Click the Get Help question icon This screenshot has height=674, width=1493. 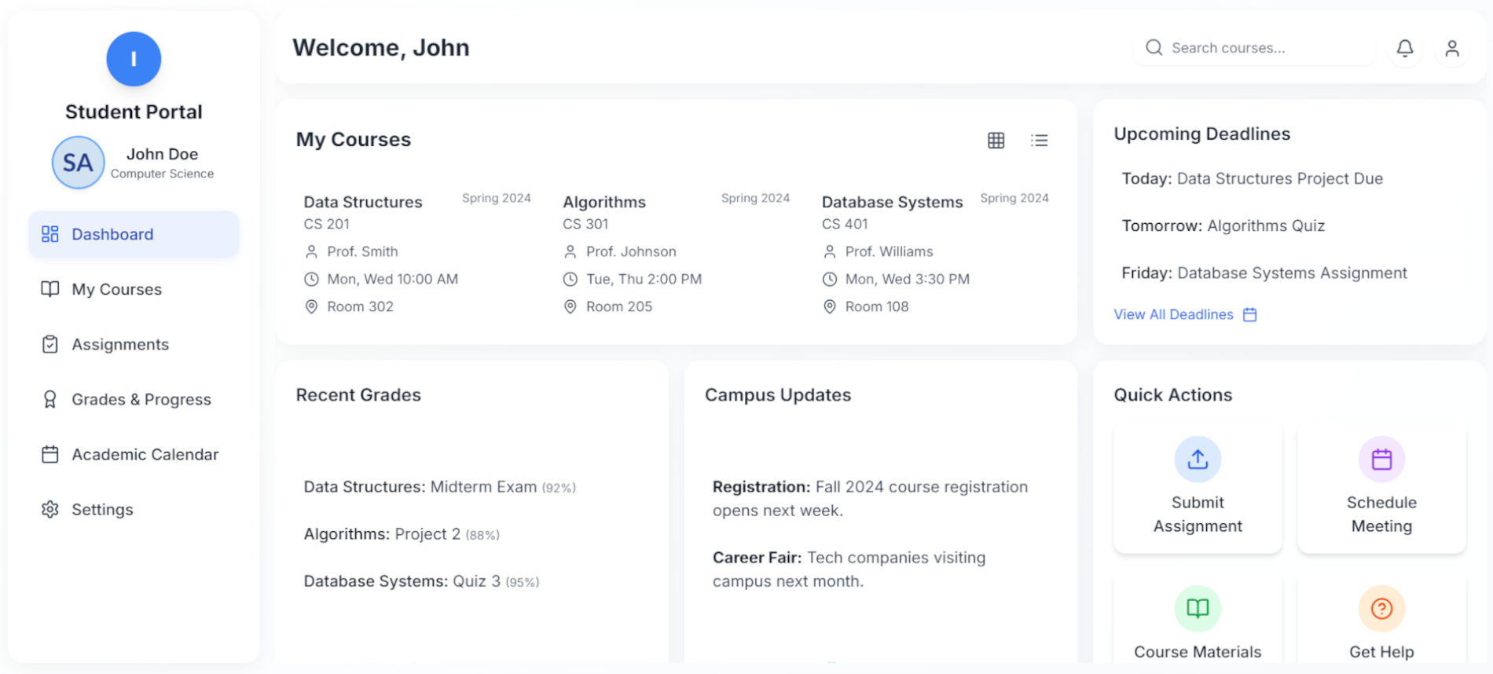pos(1381,608)
